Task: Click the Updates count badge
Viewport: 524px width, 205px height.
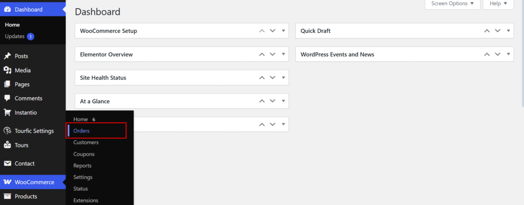Action: pyautogui.click(x=30, y=36)
